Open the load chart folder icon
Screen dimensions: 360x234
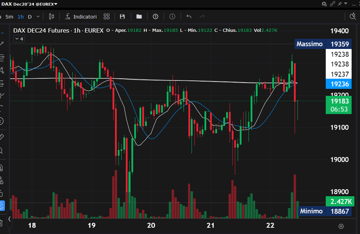[x=139, y=16]
